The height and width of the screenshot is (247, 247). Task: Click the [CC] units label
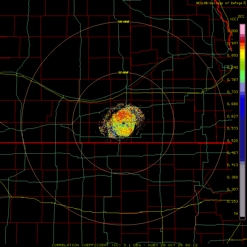click(x=234, y=19)
